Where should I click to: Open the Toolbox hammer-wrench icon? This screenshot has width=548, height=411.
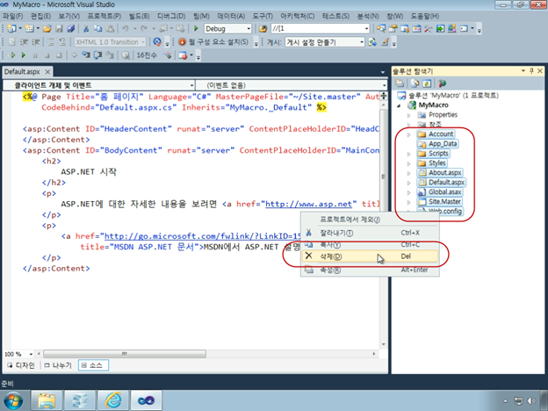coord(428,29)
